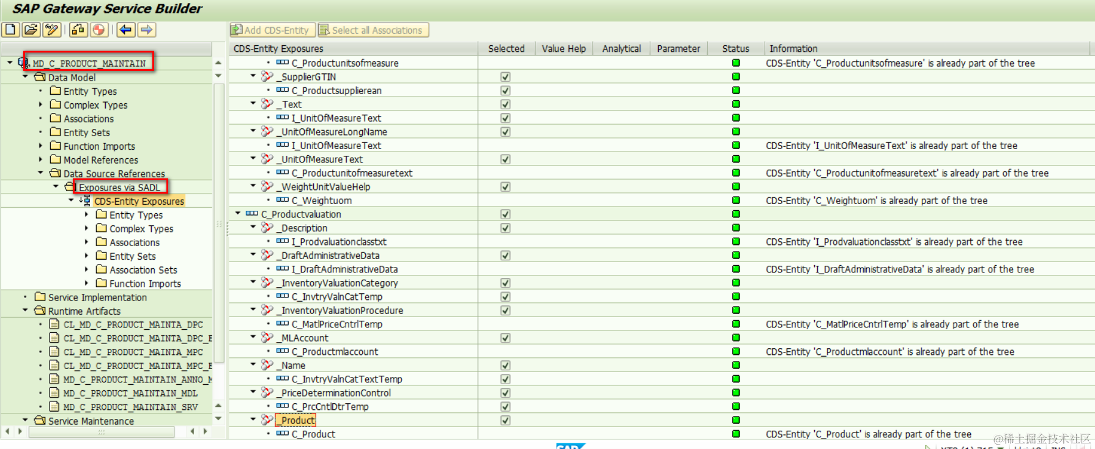Click the Select all Associations button
Screen dimensions: 1095x449
point(373,30)
